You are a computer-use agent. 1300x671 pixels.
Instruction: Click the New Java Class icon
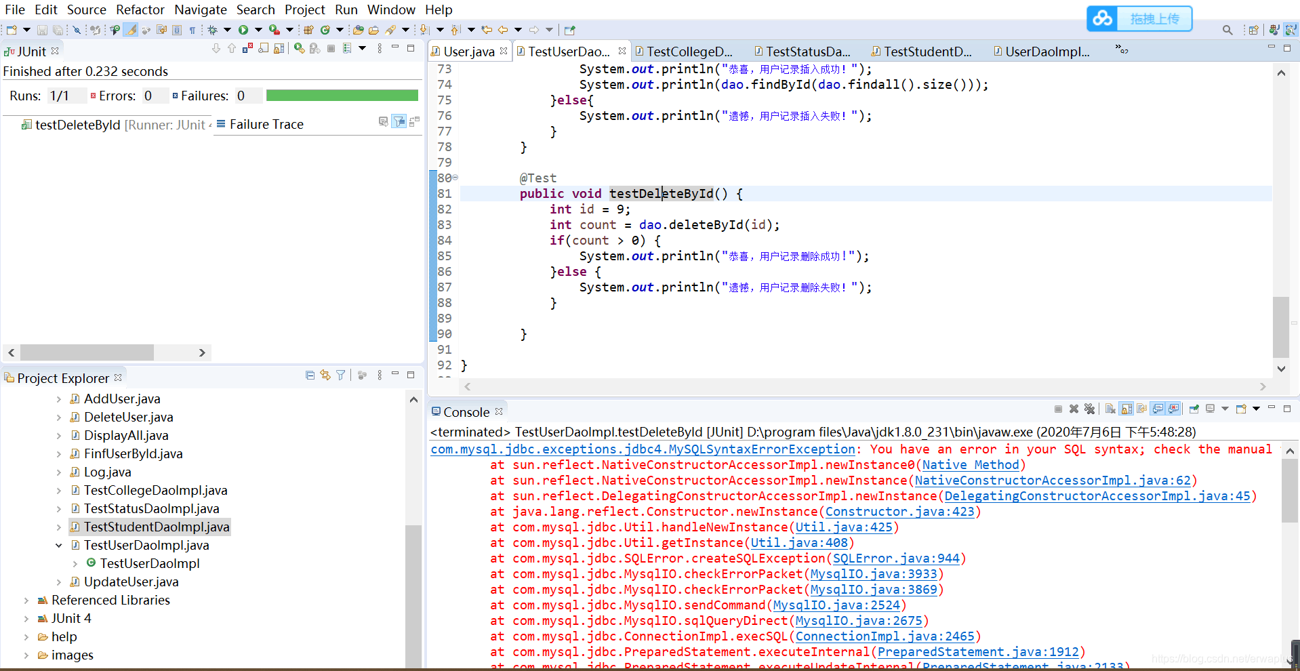coord(325,30)
